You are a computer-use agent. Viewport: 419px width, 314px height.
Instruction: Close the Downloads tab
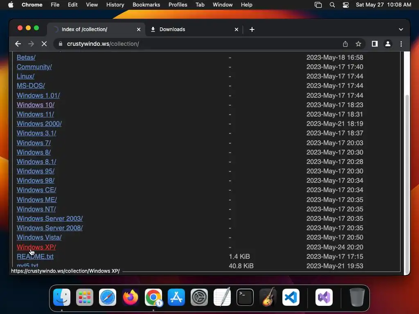click(237, 29)
